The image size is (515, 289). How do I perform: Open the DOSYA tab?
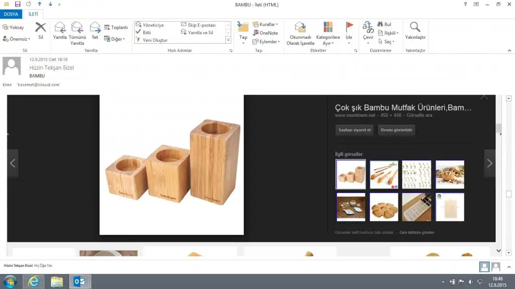[x=11, y=14]
